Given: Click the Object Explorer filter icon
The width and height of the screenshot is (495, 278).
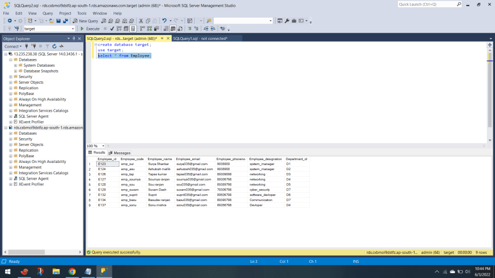Looking at the screenshot, I should pyautogui.click(x=47, y=46).
